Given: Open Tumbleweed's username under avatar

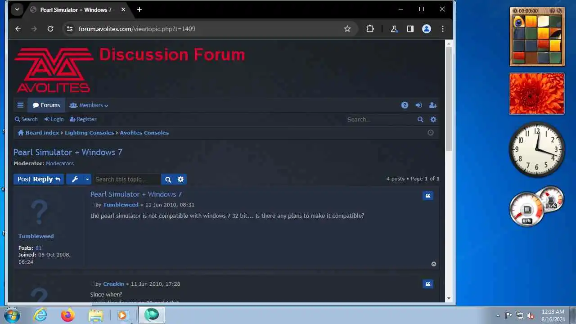Looking at the screenshot, I should point(36,236).
